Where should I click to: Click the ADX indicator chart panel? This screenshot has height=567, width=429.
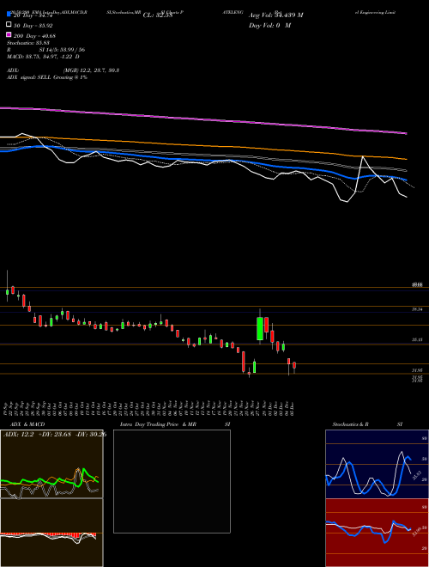[x=51, y=464]
